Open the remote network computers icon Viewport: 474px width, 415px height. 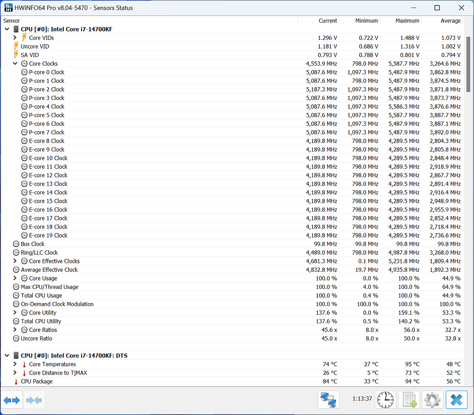(329, 400)
